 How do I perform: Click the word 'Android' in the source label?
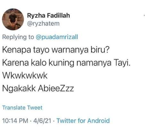point(98,121)
